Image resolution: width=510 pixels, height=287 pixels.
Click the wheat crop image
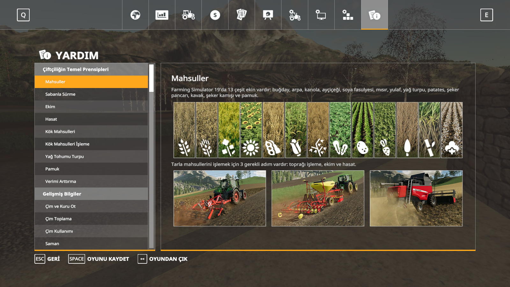[x=184, y=130]
